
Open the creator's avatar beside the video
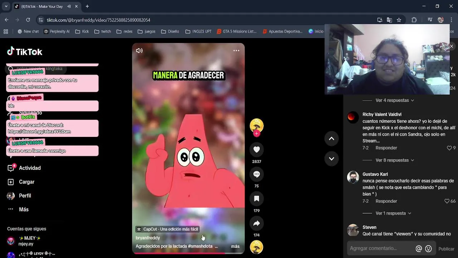pos(257,125)
